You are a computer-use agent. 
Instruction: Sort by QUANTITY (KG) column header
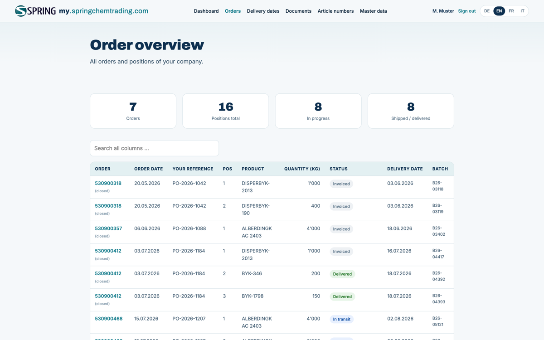click(302, 169)
